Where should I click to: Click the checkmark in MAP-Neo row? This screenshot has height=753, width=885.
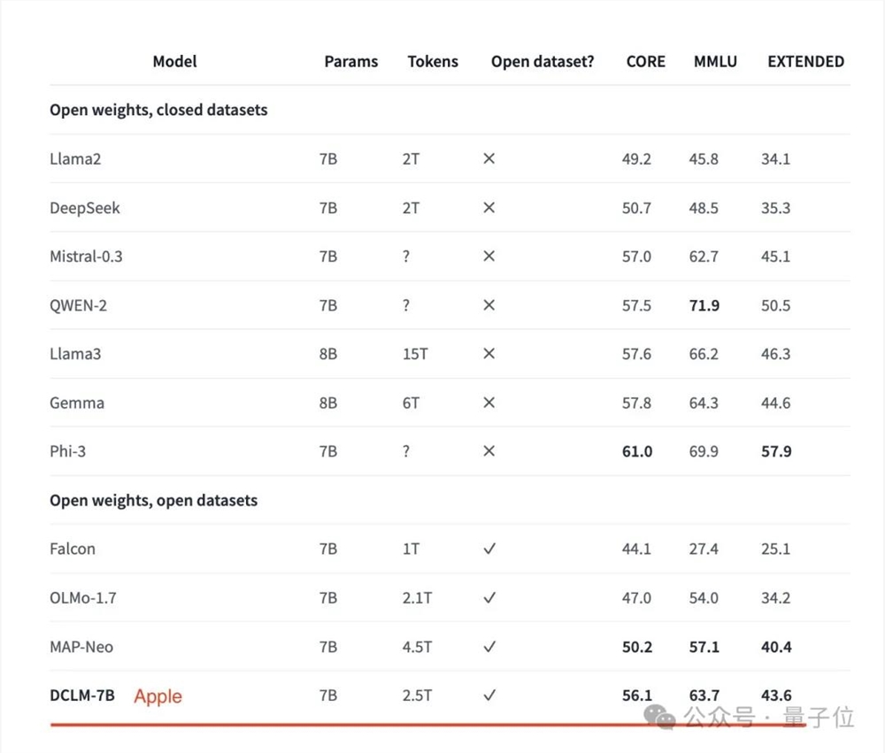[489, 647]
